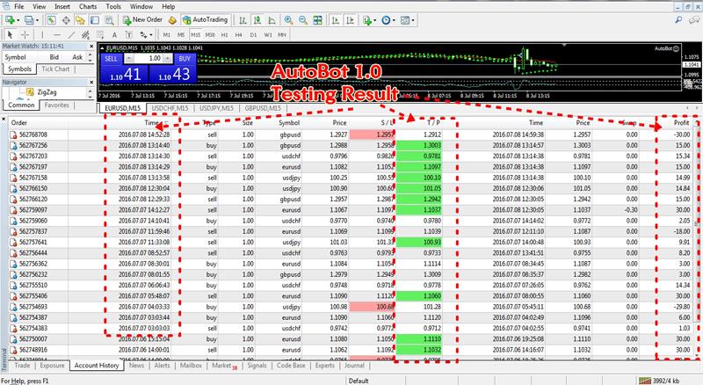Click the connection status 3992/4 kb
The width and height of the screenshot is (703, 385).
point(659,381)
